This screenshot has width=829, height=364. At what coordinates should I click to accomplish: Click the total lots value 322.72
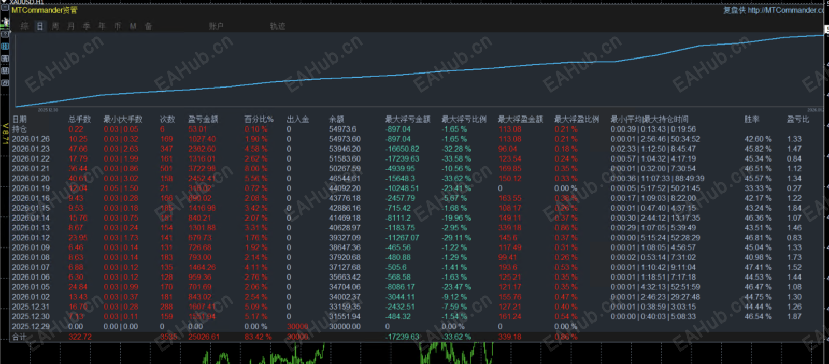(80, 337)
